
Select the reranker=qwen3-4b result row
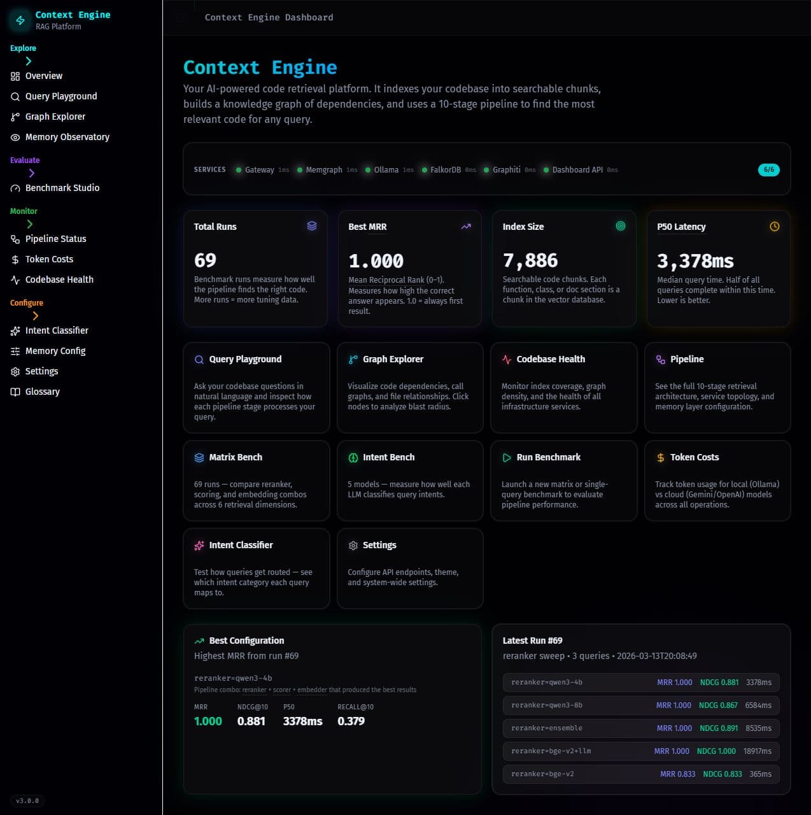(641, 683)
